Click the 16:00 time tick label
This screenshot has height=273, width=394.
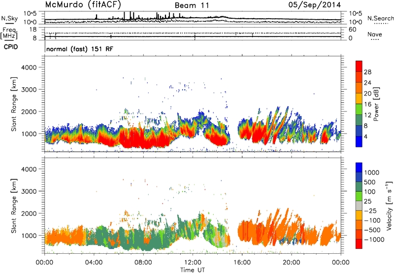click(242, 263)
